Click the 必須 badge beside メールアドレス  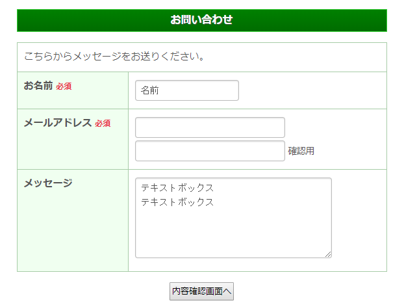pos(103,123)
